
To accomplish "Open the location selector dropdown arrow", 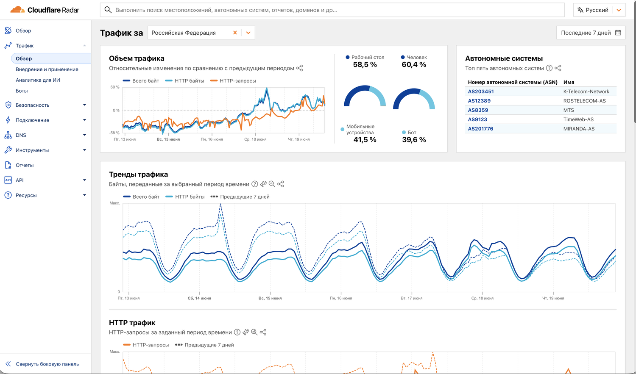I will [x=248, y=33].
